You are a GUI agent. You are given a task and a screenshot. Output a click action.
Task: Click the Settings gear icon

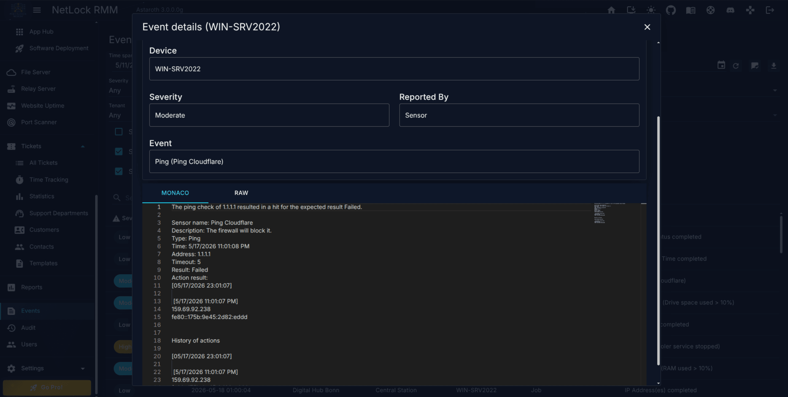(x=11, y=369)
